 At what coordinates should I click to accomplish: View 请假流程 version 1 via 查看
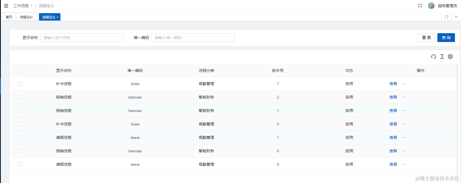pyautogui.click(x=393, y=137)
